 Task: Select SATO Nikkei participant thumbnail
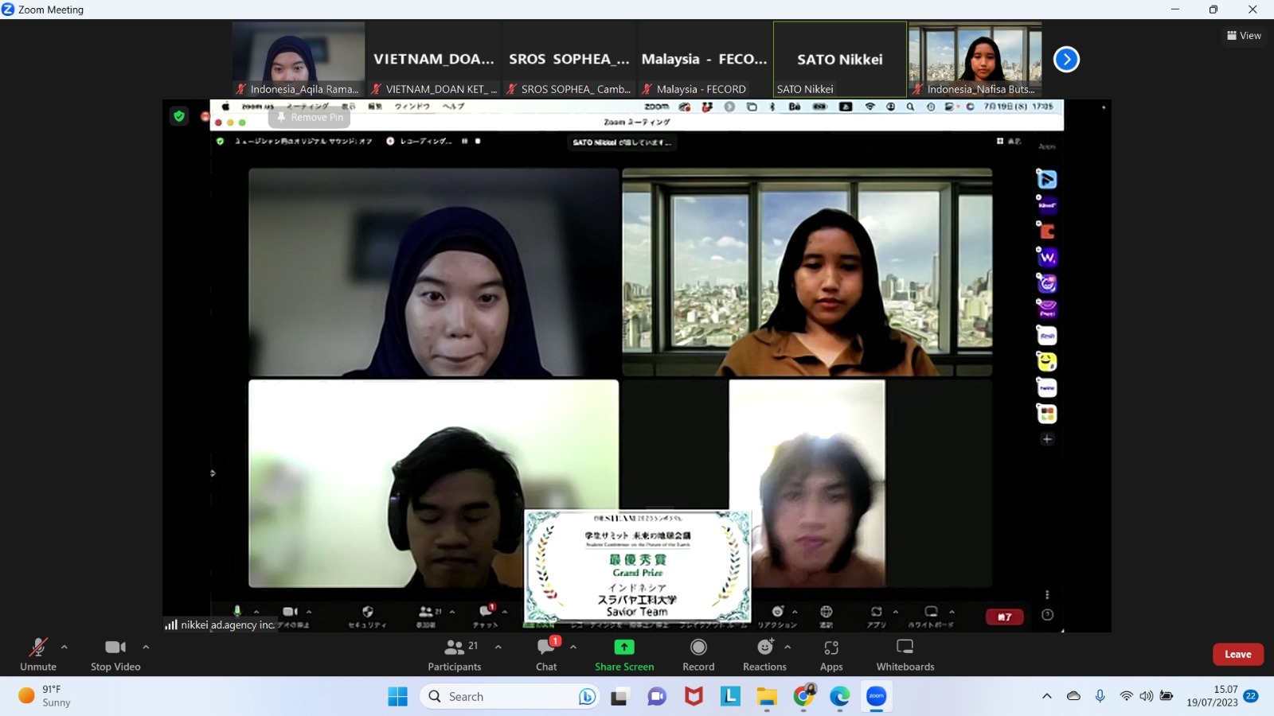click(839, 60)
